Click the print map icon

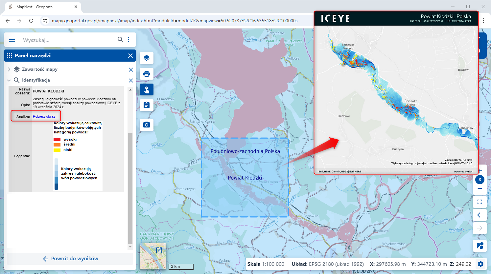click(147, 74)
